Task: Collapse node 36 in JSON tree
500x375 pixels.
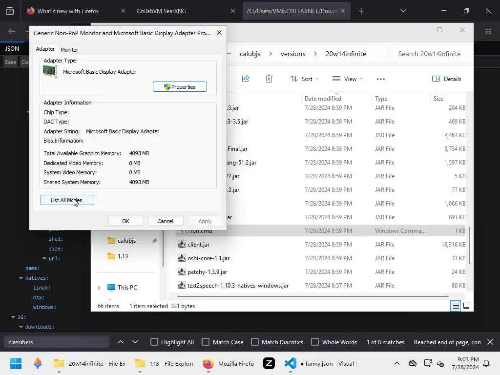Action: click(x=13, y=317)
